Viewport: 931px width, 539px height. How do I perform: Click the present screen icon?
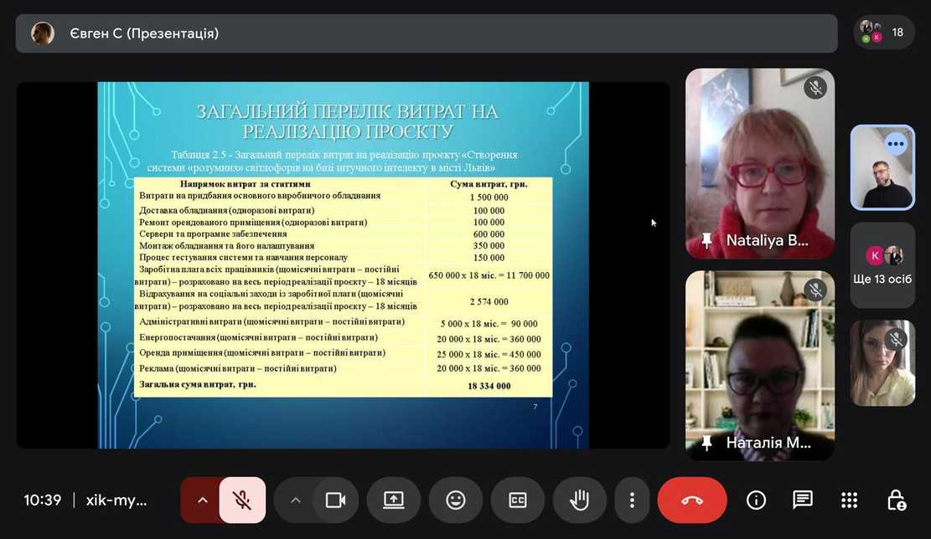394,501
